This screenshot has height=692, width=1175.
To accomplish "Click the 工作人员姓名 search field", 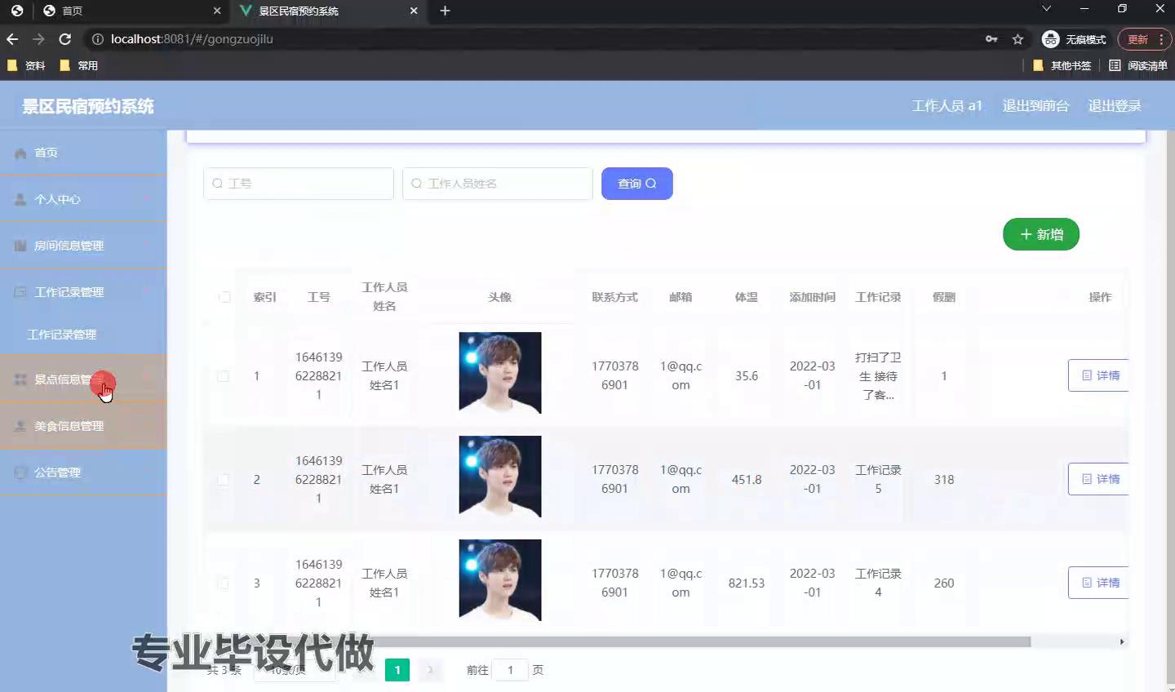I will (x=498, y=184).
